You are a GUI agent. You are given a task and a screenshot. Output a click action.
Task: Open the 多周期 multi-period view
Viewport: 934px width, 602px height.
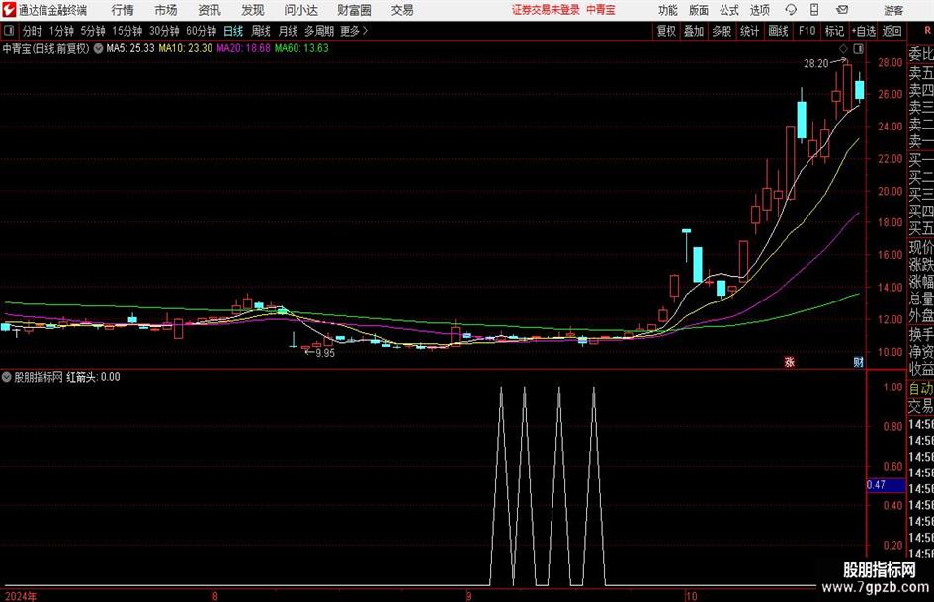(319, 31)
